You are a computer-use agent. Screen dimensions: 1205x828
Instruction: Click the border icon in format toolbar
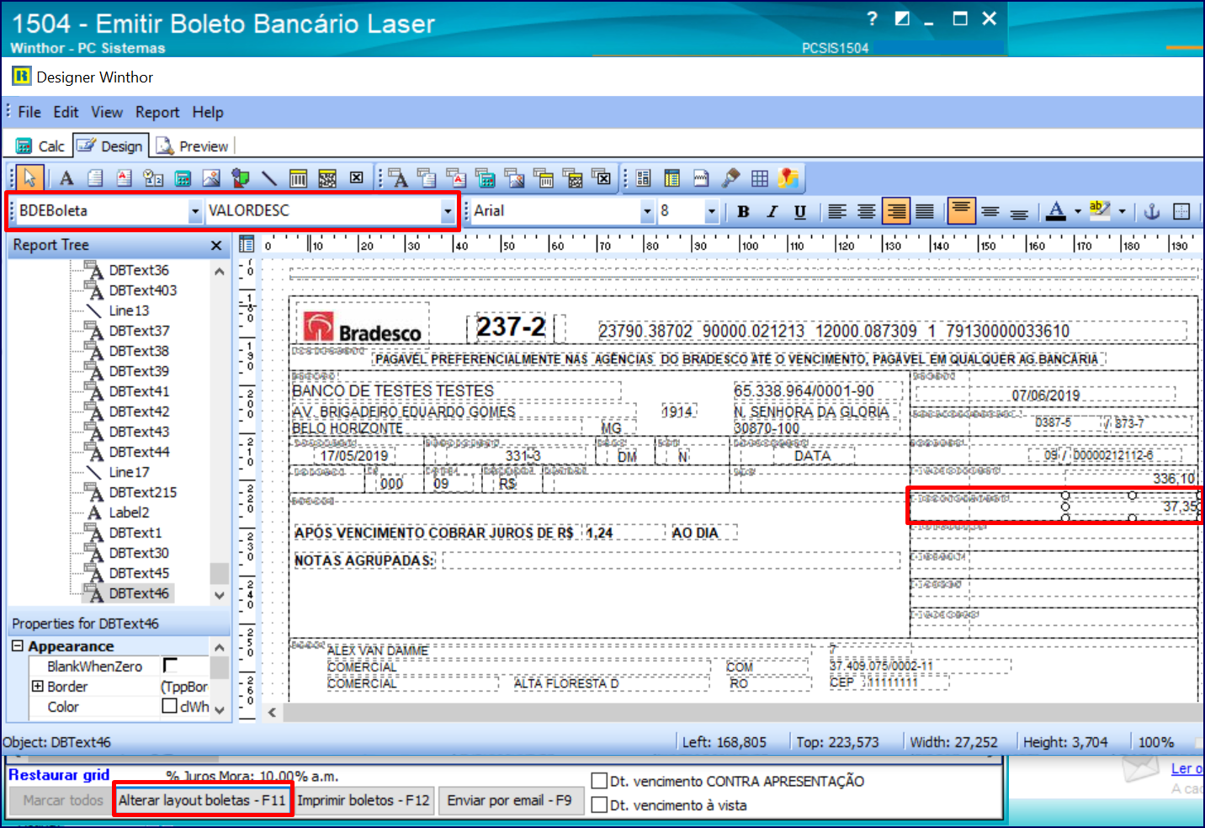pyautogui.click(x=1181, y=211)
